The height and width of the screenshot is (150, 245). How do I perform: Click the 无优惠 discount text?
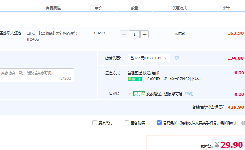click(x=180, y=33)
